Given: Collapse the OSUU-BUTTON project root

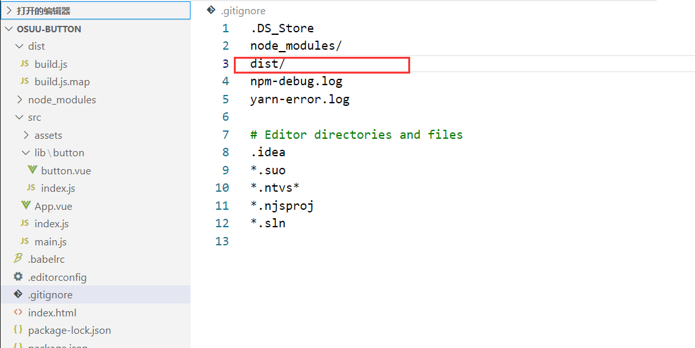Looking at the screenshot, I should coord(9,29).
